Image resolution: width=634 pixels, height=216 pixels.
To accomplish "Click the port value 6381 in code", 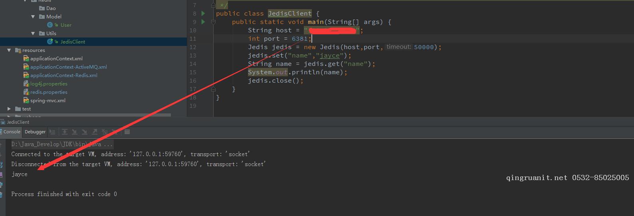I will (300, 39).
